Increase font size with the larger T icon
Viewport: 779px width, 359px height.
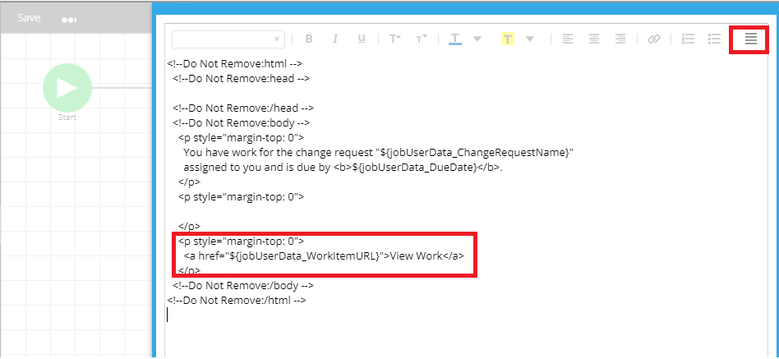pyautogui.click(x=394, y=39)
